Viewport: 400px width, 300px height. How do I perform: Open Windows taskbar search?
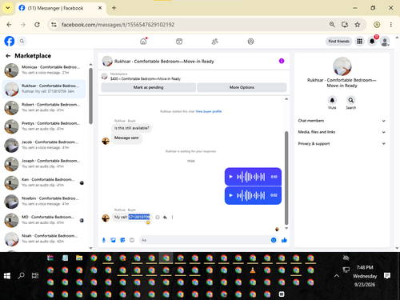[x=21, y=276]
